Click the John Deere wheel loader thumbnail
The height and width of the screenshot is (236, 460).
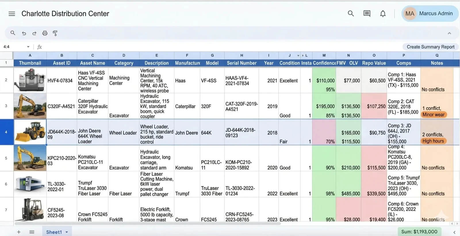(30, 132)
